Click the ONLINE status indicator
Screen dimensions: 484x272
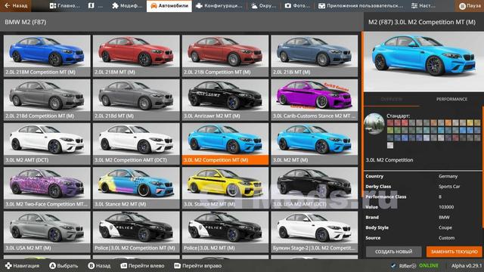coord(429,265)
